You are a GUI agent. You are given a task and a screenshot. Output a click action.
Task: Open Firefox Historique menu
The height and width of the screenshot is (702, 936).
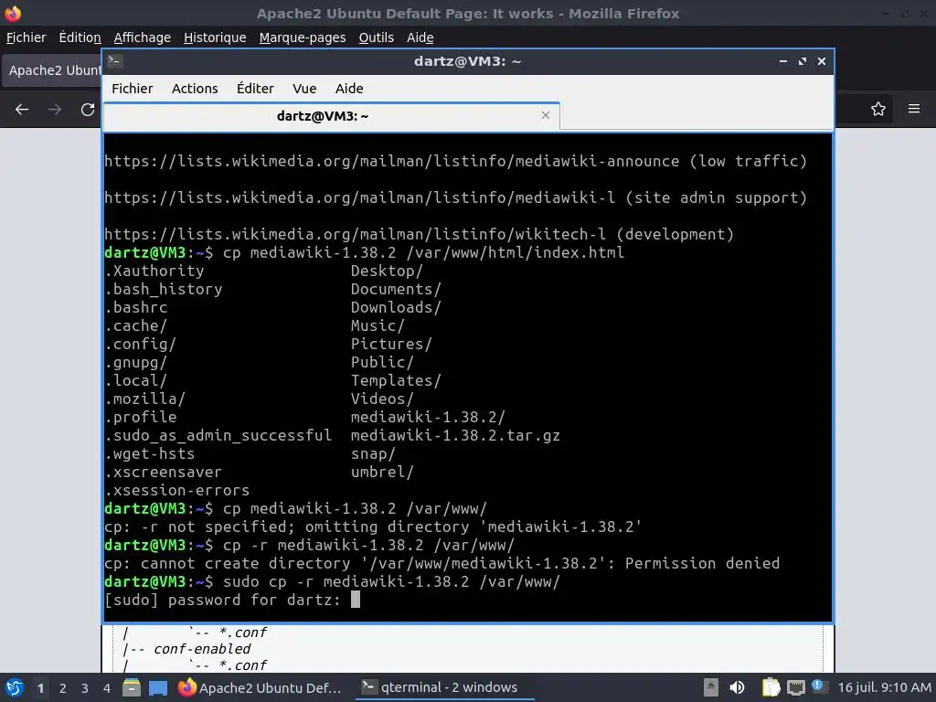(215, 37)
